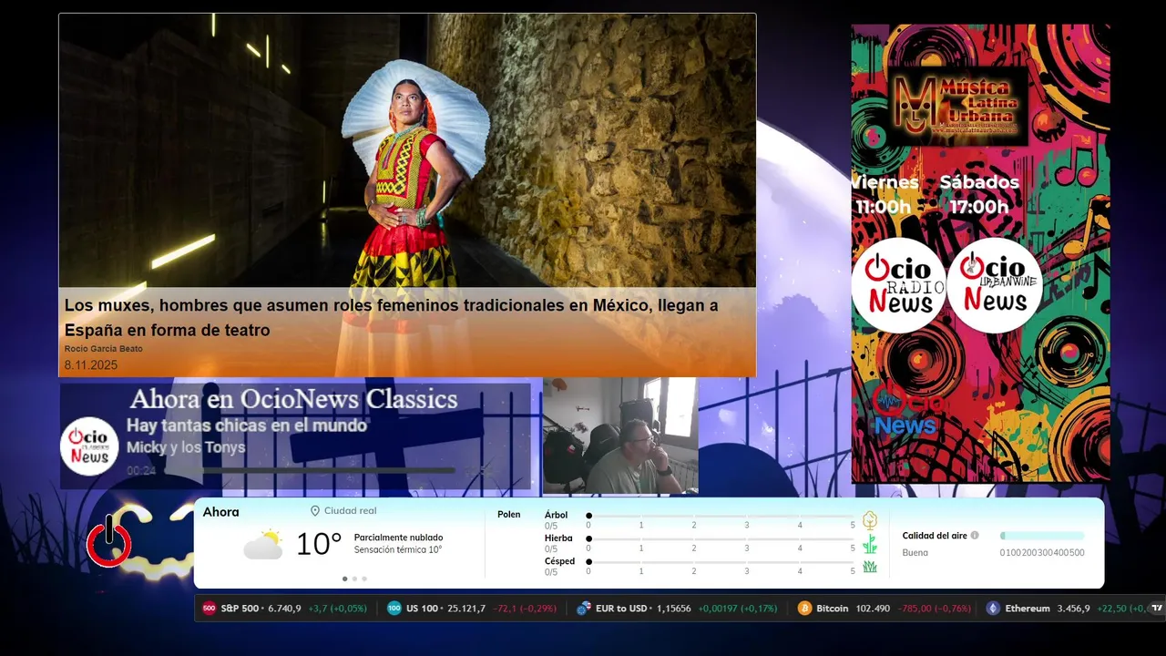Select the first weather carousel dot
1166x656 pixels.
[344, 579]
